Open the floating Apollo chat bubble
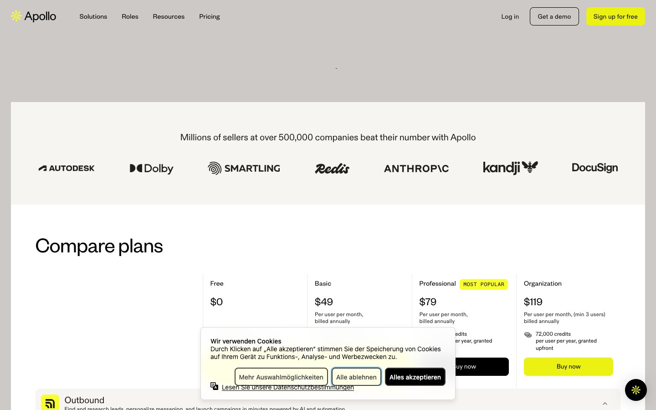Viewport: 656px width, 410px height. (636, 390)
